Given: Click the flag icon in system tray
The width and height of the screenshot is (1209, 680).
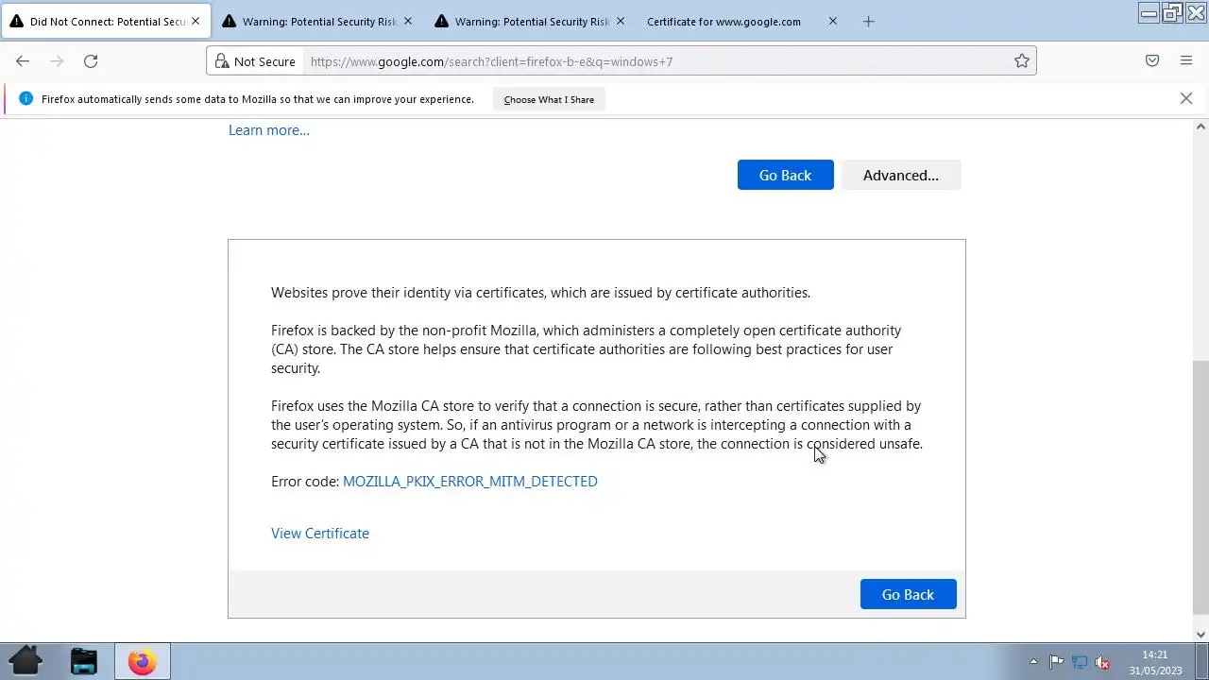Looking at the screenshot, I should click(x=1057, y=662).
